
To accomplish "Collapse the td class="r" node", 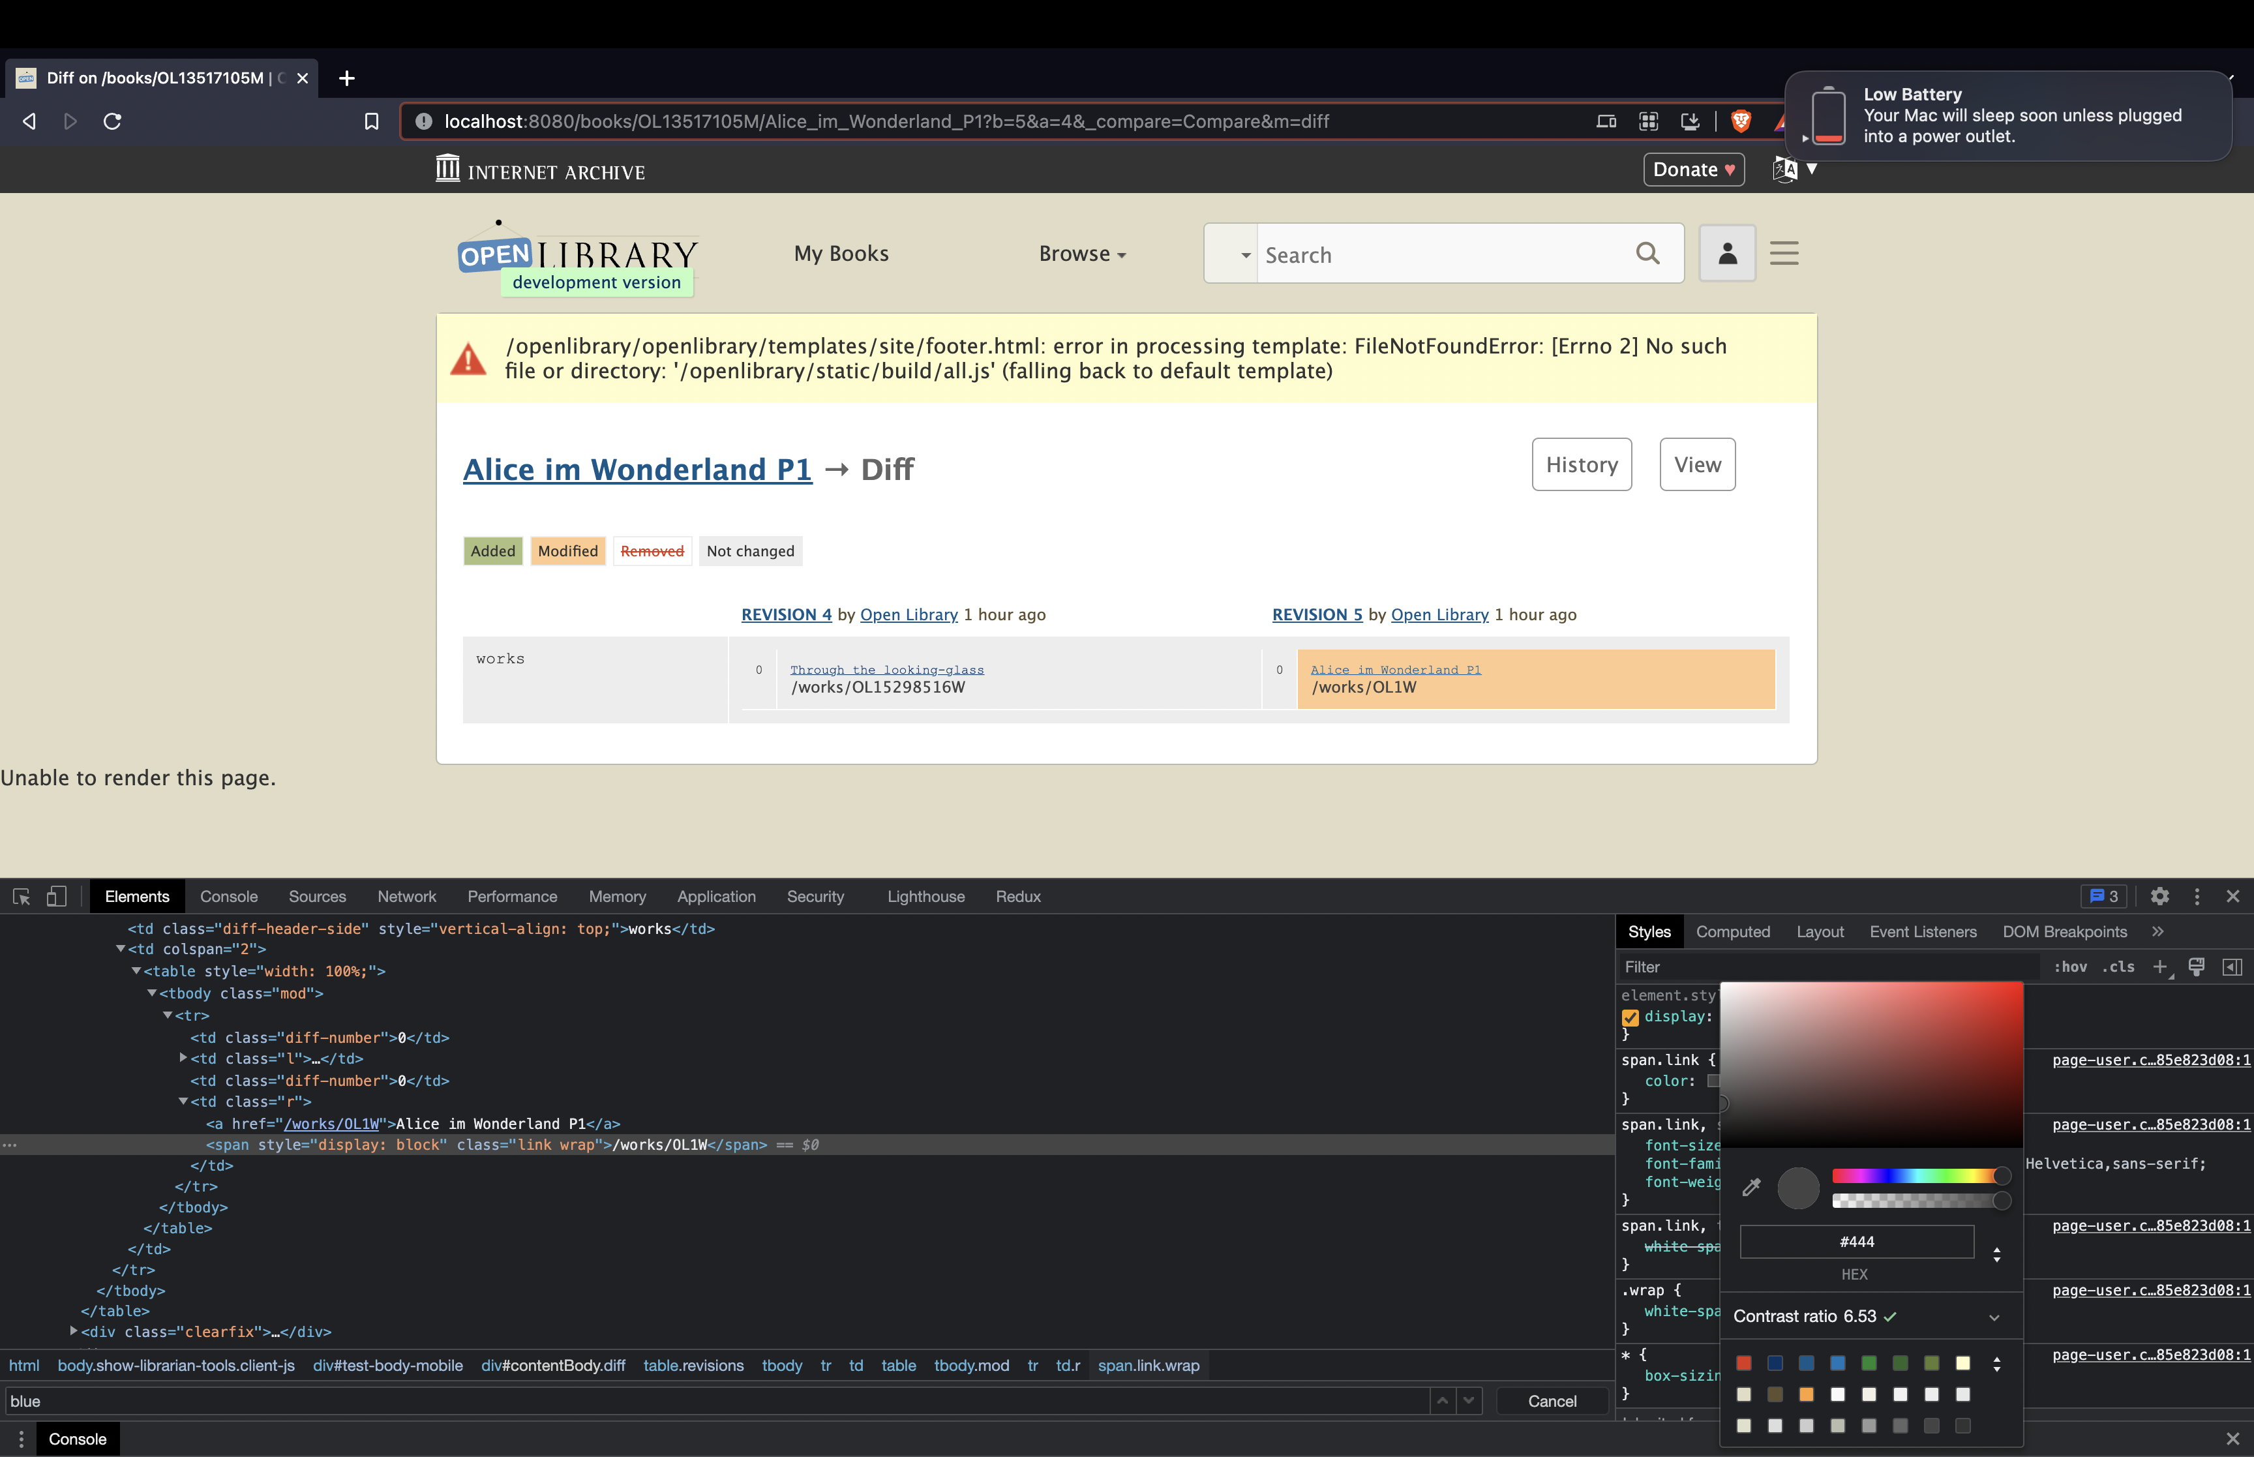I will pyautogui.click(x=183, y=1102).
